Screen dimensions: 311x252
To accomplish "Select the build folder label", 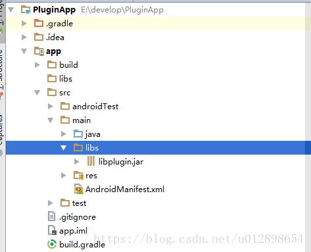I will pyautogui.click(x=68, y=65).
